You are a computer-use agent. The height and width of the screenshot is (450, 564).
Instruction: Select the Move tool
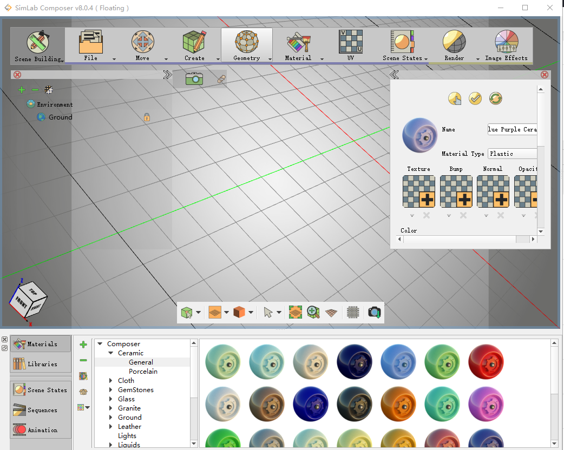coord(142,45)
